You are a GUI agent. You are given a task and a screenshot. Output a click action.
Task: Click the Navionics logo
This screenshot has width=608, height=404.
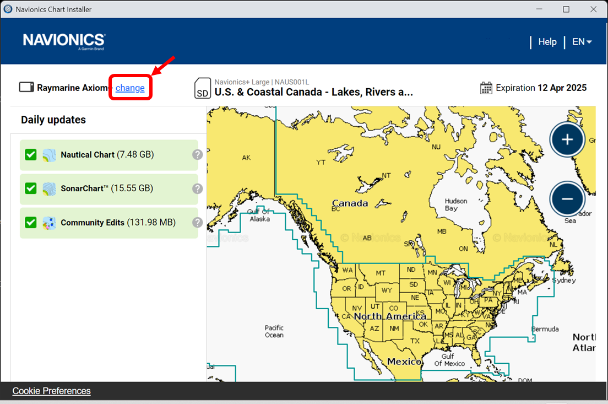[x=64, y=41]
